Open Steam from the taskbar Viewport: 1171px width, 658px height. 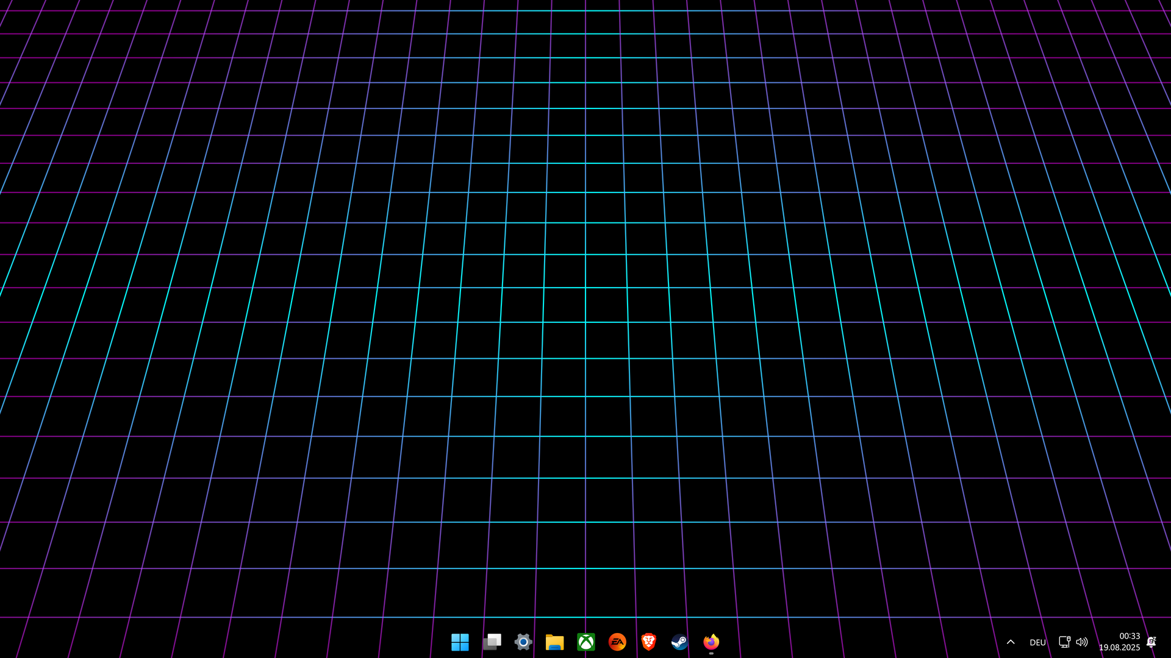[x=679, y=642]
